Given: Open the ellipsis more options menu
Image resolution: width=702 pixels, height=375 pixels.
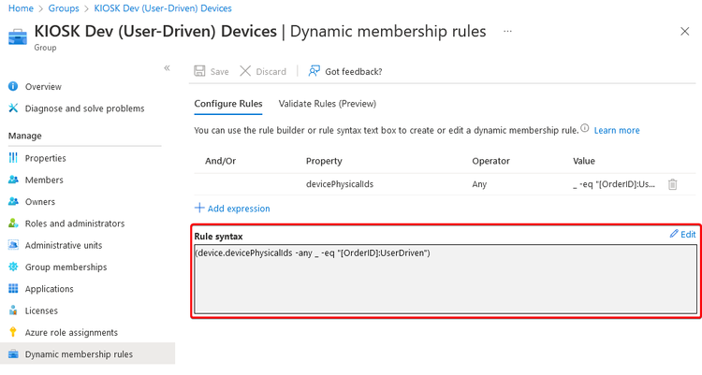Looking at the screenshot, I should click(508, 31).
